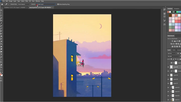Viewport: 181px width, 102px height.
Task: Switch to the Untitled-1 document tab
Action: pyautogui.click(x=15, y=7)
